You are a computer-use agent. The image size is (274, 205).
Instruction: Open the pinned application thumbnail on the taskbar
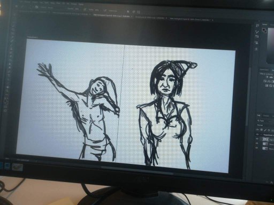(x=18, y=167)
